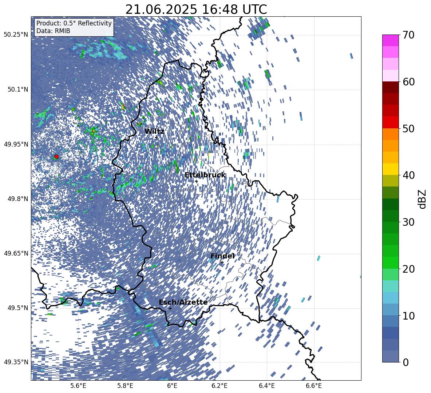The image size is (431, 393).
Task: Click the 49.95°N latitude label
Action: [16, 144]
